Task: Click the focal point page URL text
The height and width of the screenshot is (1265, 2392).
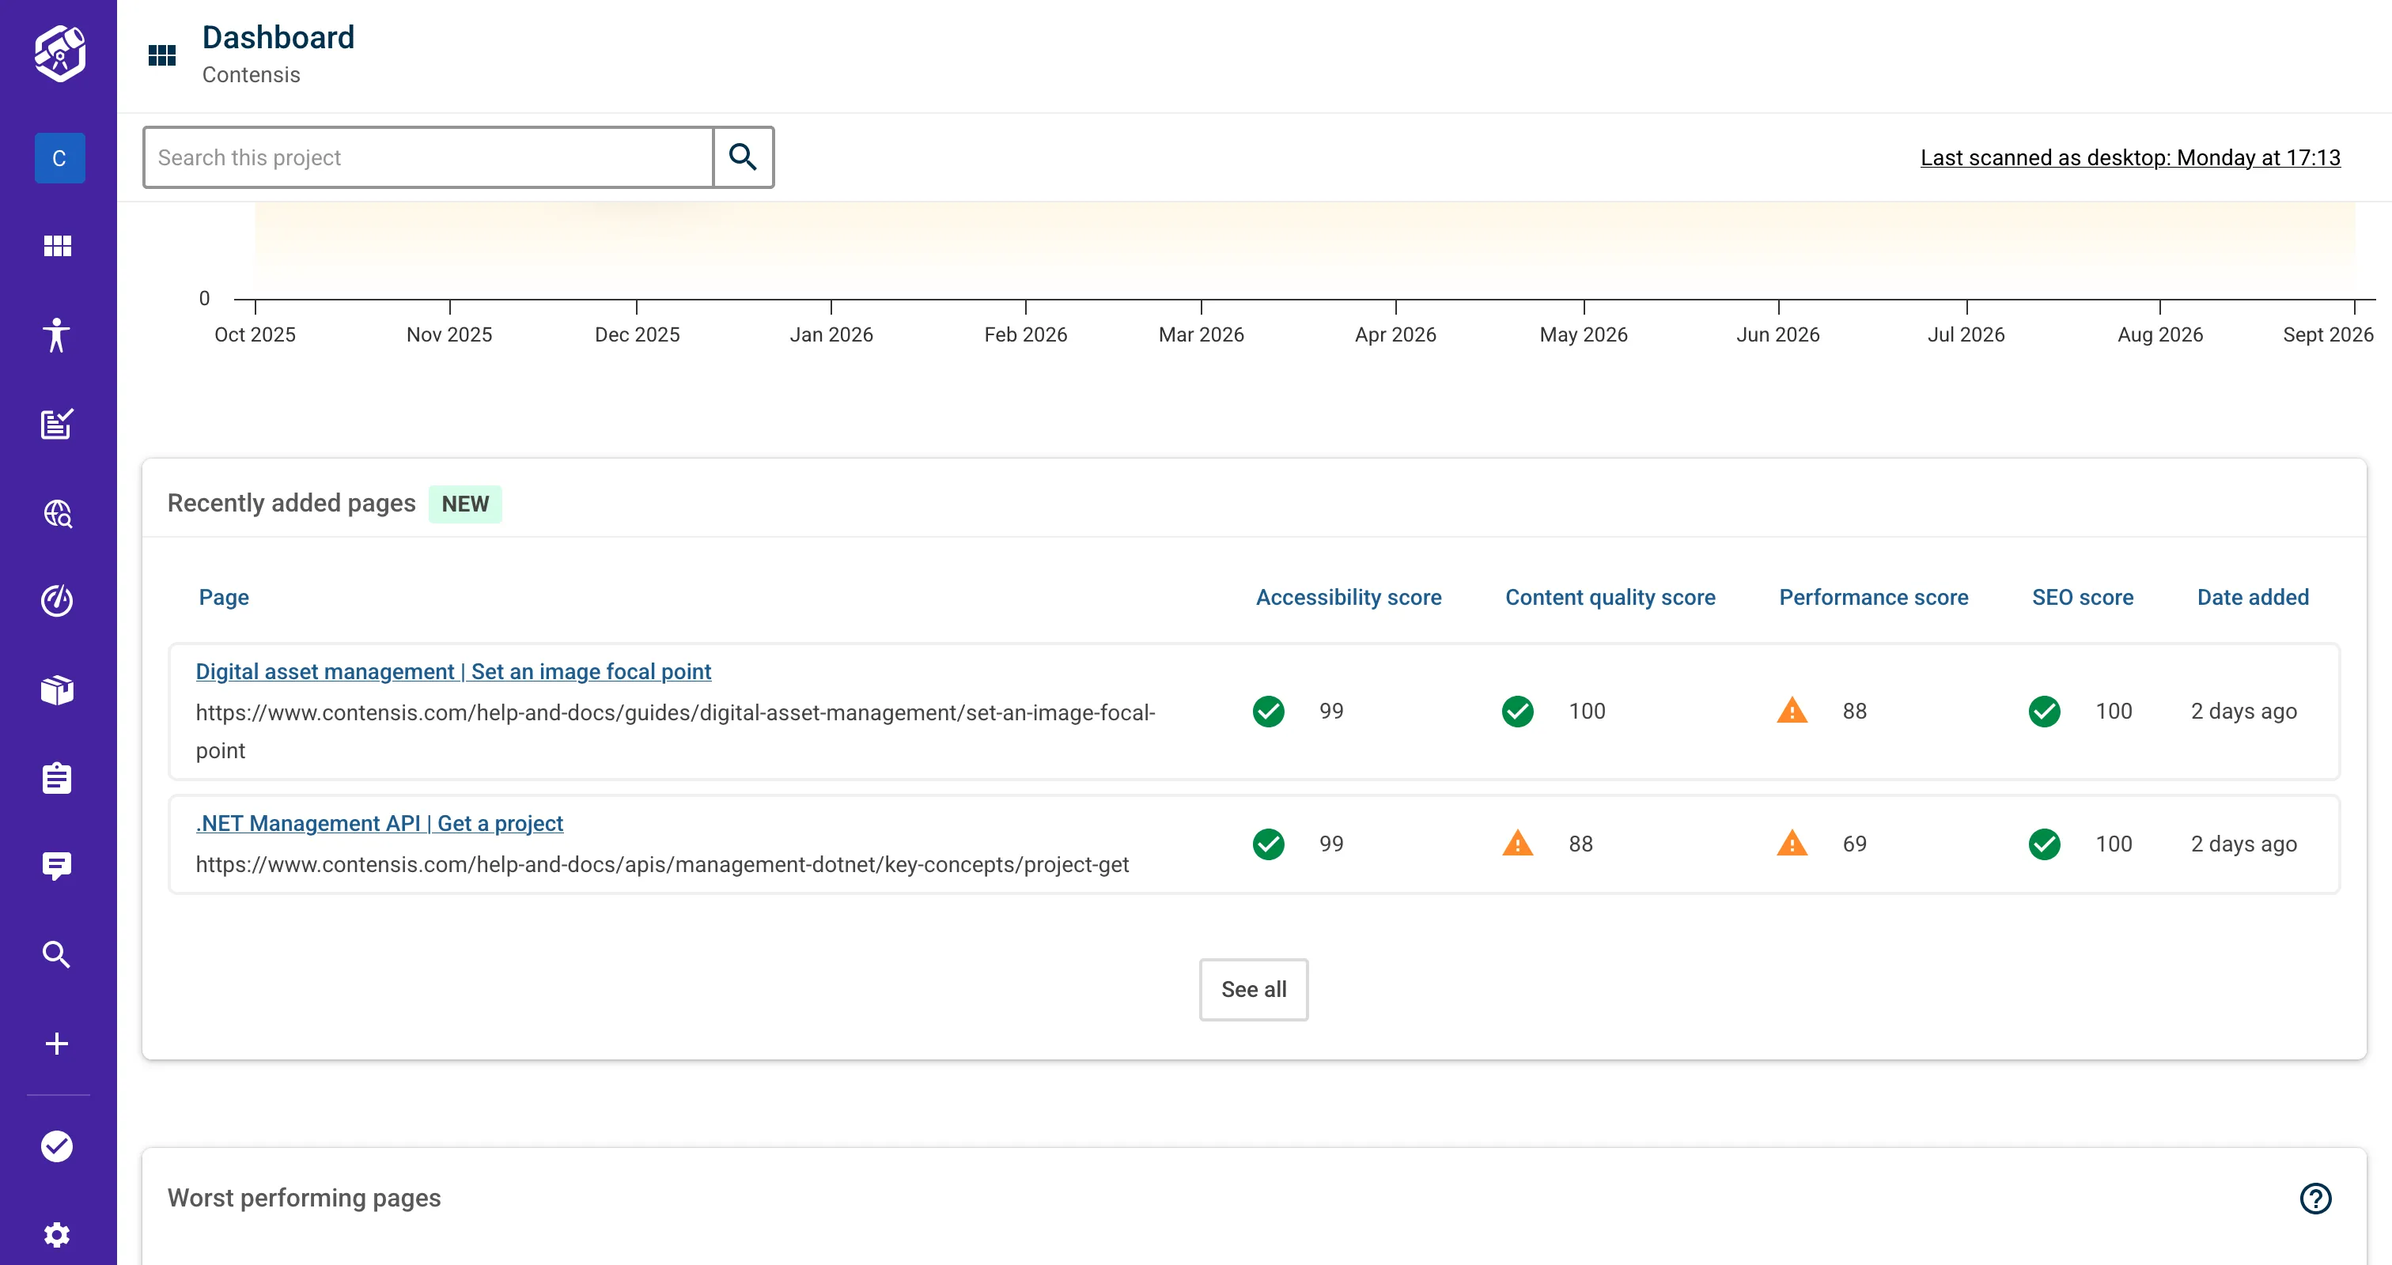Action: [x=675, y=731]
